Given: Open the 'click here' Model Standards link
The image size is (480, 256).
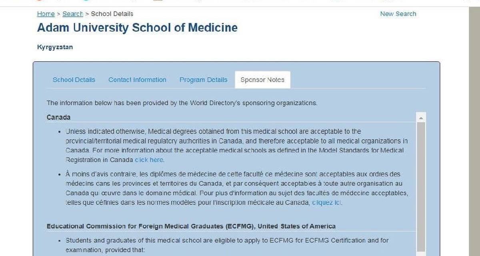Looking at the screenshot, I should pyautogui.click(x=149, y=160).
